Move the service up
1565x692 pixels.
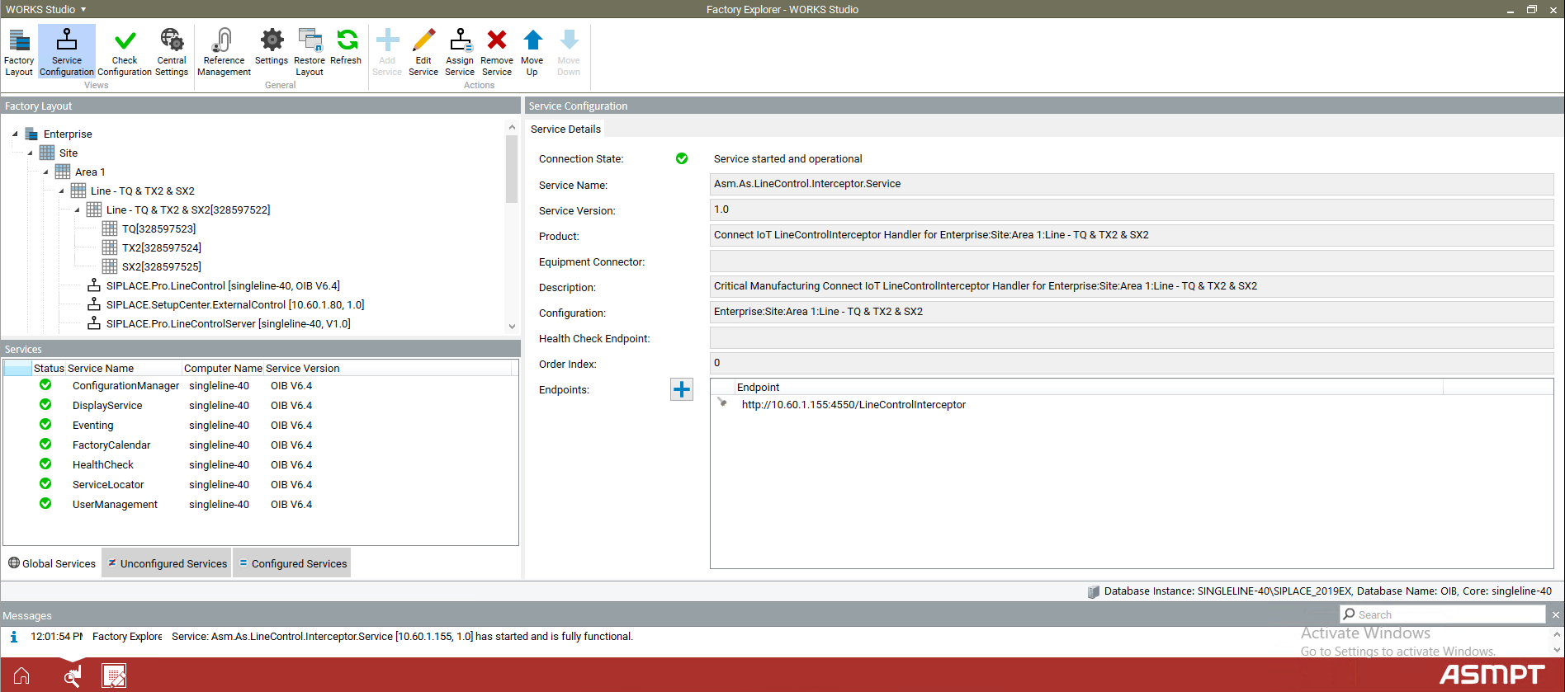tap(532, 51)
